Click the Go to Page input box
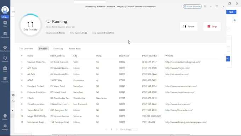This screenshot has width=241, height=136. click(x=134, y=129)
